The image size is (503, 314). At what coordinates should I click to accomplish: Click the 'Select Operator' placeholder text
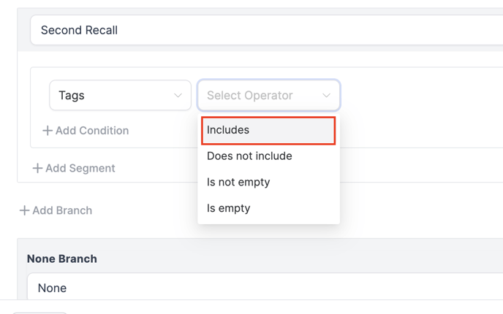[x=249, y=96]
